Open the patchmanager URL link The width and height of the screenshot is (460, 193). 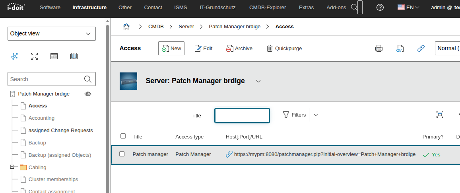coord(324,154)
